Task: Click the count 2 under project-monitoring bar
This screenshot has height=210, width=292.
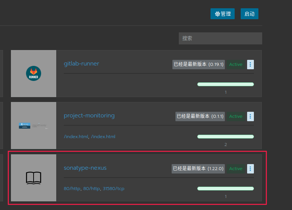Action: 226,145
